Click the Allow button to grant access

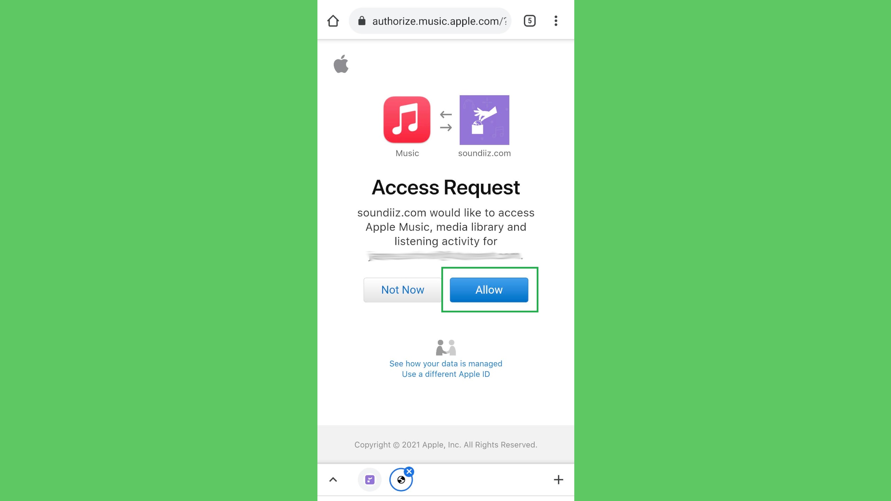coord(489,289)
